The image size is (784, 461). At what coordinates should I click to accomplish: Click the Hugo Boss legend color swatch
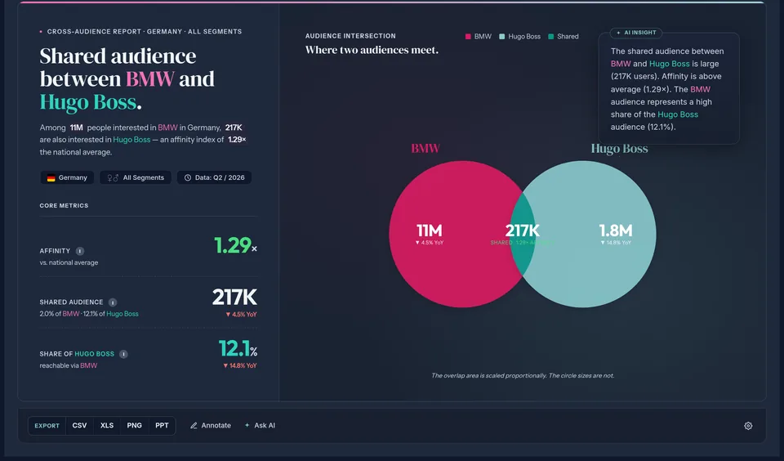[502, 37]
